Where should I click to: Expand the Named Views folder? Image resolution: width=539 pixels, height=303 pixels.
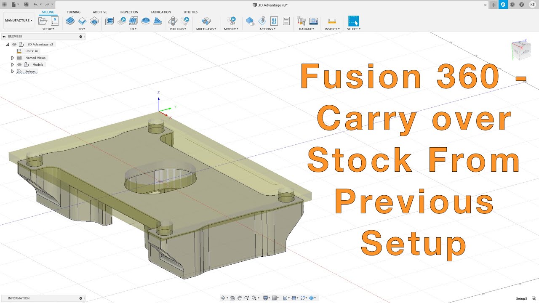click(13, 58)
